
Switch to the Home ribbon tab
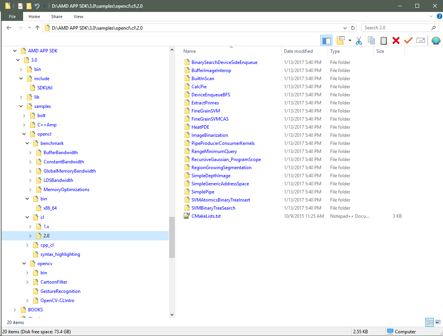point(34,17)
